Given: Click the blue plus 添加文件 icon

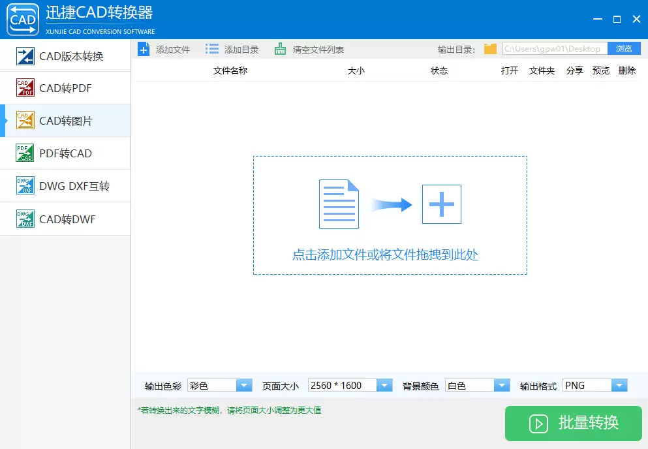Looking at the screenshot, I should click(144, 50).
